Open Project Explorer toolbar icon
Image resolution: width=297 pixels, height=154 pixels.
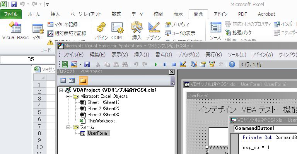pyautogui.click(x=194, y=64)
